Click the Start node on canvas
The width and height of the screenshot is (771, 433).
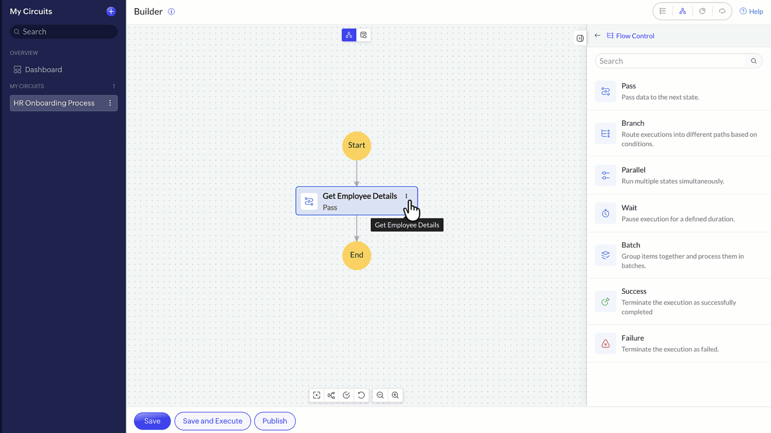357,146
